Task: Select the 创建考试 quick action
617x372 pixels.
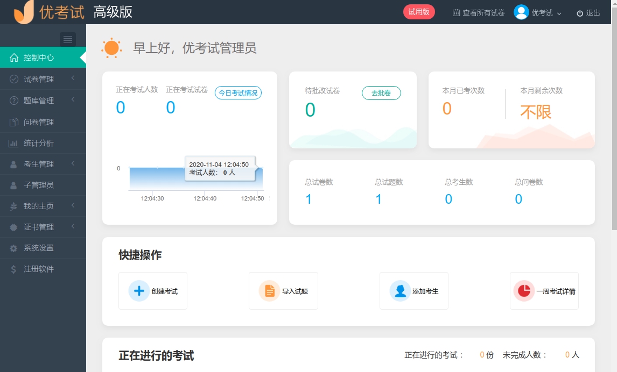Action: point(152,291)
